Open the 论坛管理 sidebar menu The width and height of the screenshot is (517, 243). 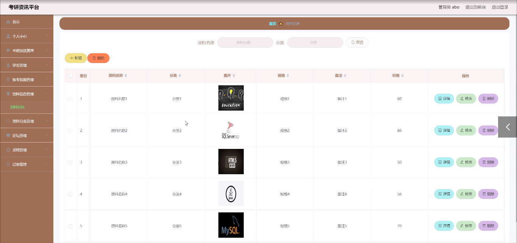(26, 136)
